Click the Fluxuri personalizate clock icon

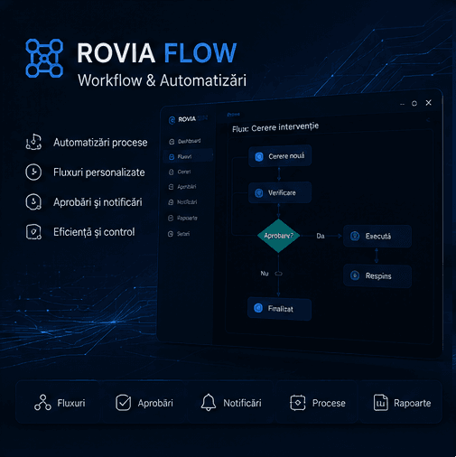33,172
